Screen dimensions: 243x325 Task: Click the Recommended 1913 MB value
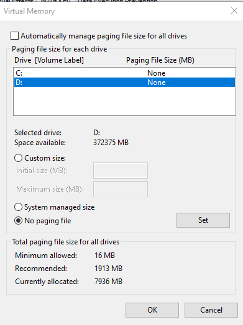click(108, 269)
